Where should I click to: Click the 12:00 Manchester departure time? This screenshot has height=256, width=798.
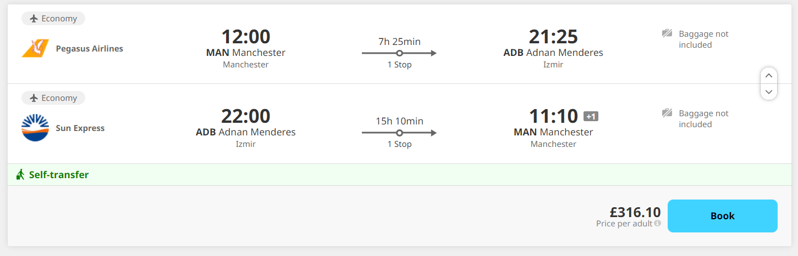(x=246, y=37)
